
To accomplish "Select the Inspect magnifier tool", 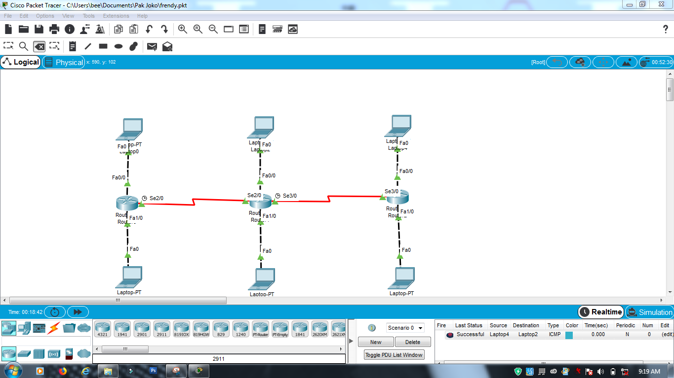I will 23,46.
